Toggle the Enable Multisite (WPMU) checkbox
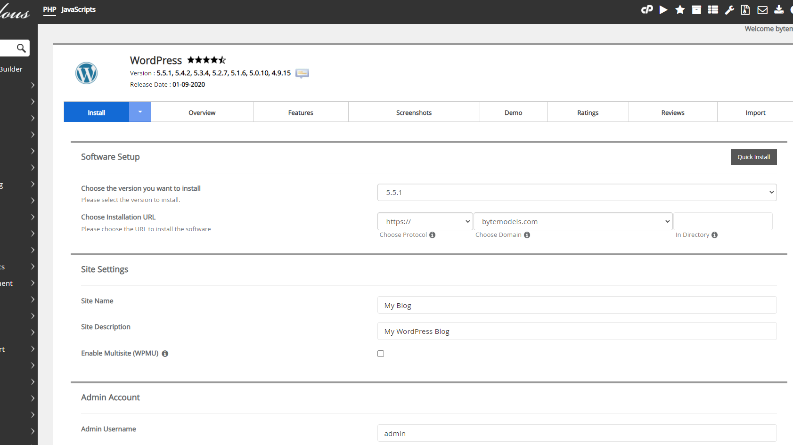The image size is (793, 445). click(x=381, y=354)
